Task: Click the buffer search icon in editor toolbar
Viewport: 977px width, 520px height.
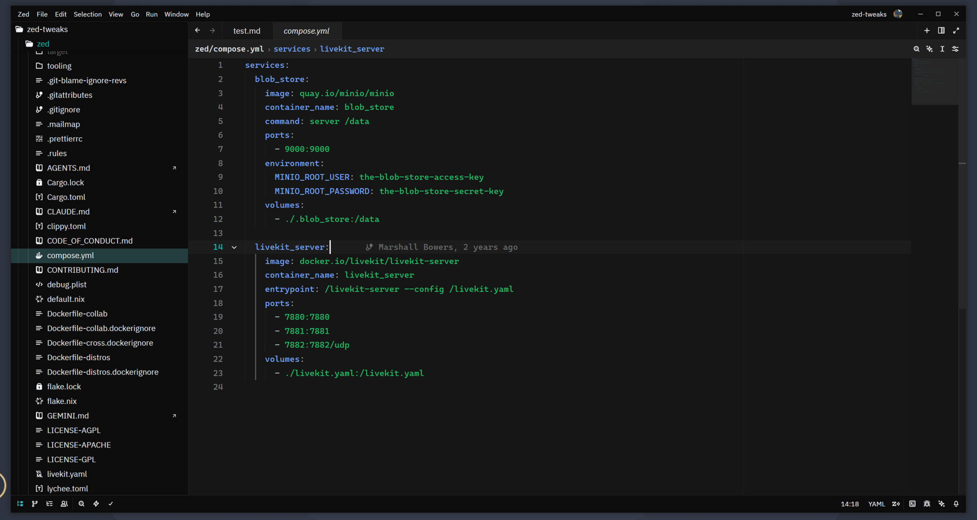Action: coord(916,49)
